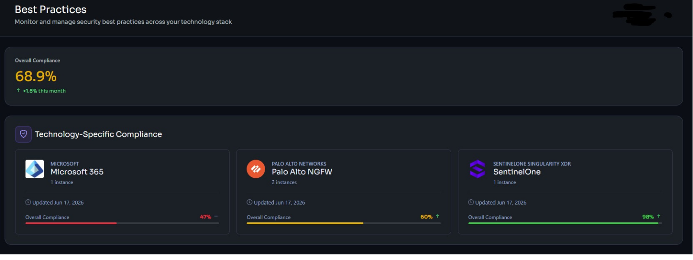Click the 'MICROSOFT' vendor label
Viewport: 693px width, 260px height.
click(x=65, y=164)
